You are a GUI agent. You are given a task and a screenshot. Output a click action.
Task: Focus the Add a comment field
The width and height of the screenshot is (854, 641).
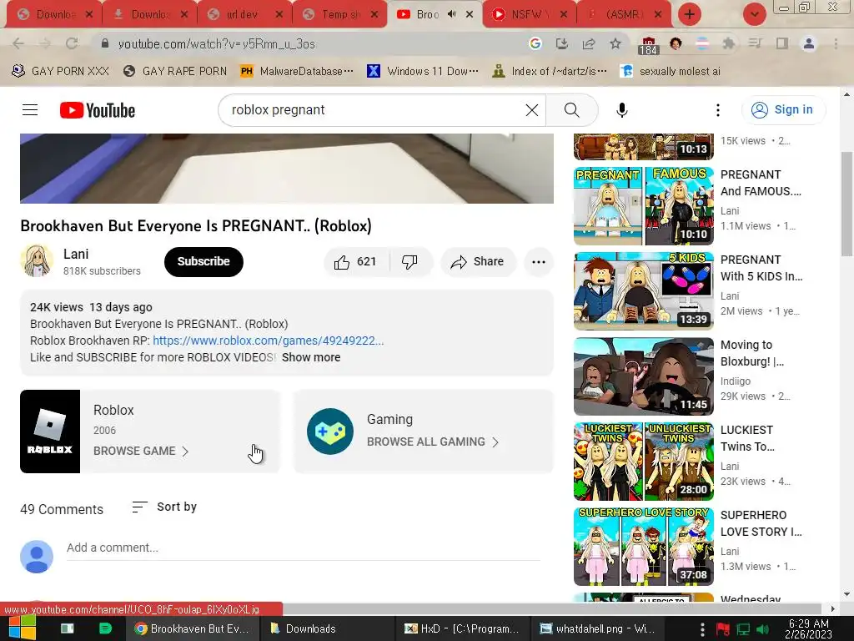[303, 548]
